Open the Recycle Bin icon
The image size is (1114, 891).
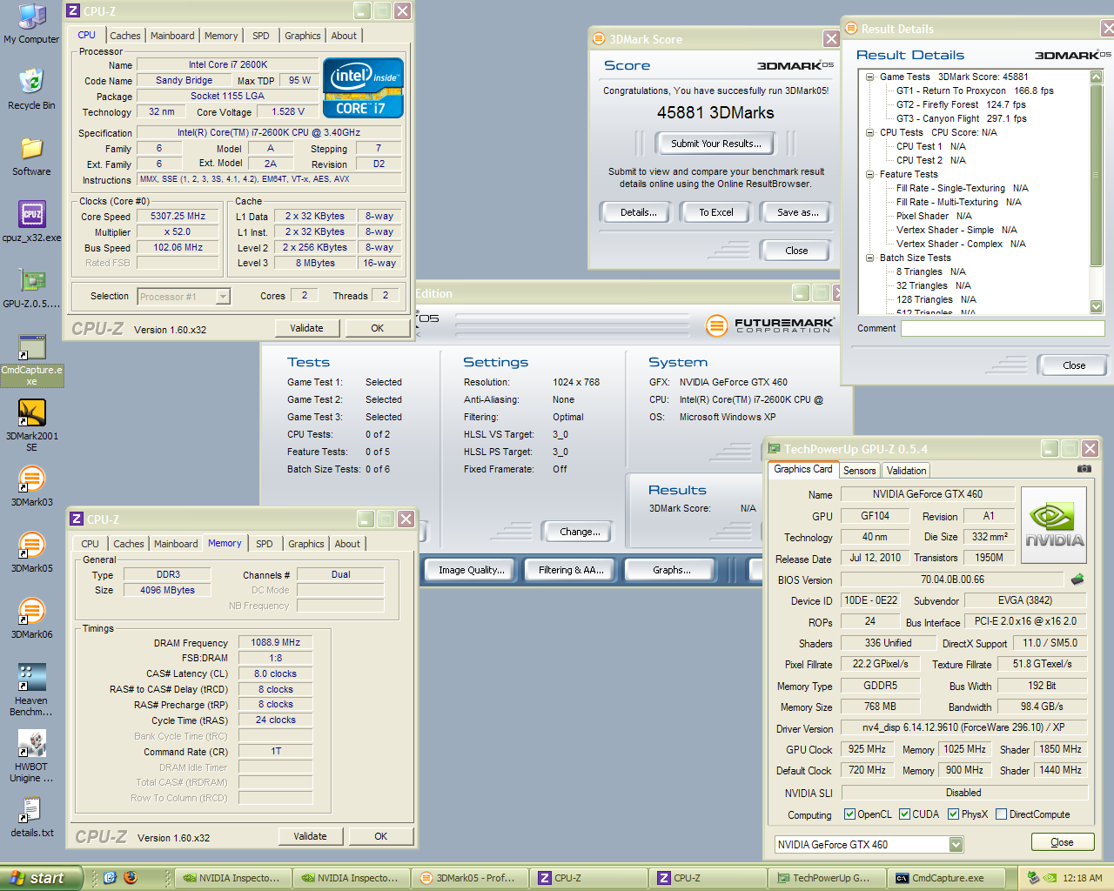pyautogui.click(x=31, y=89)
